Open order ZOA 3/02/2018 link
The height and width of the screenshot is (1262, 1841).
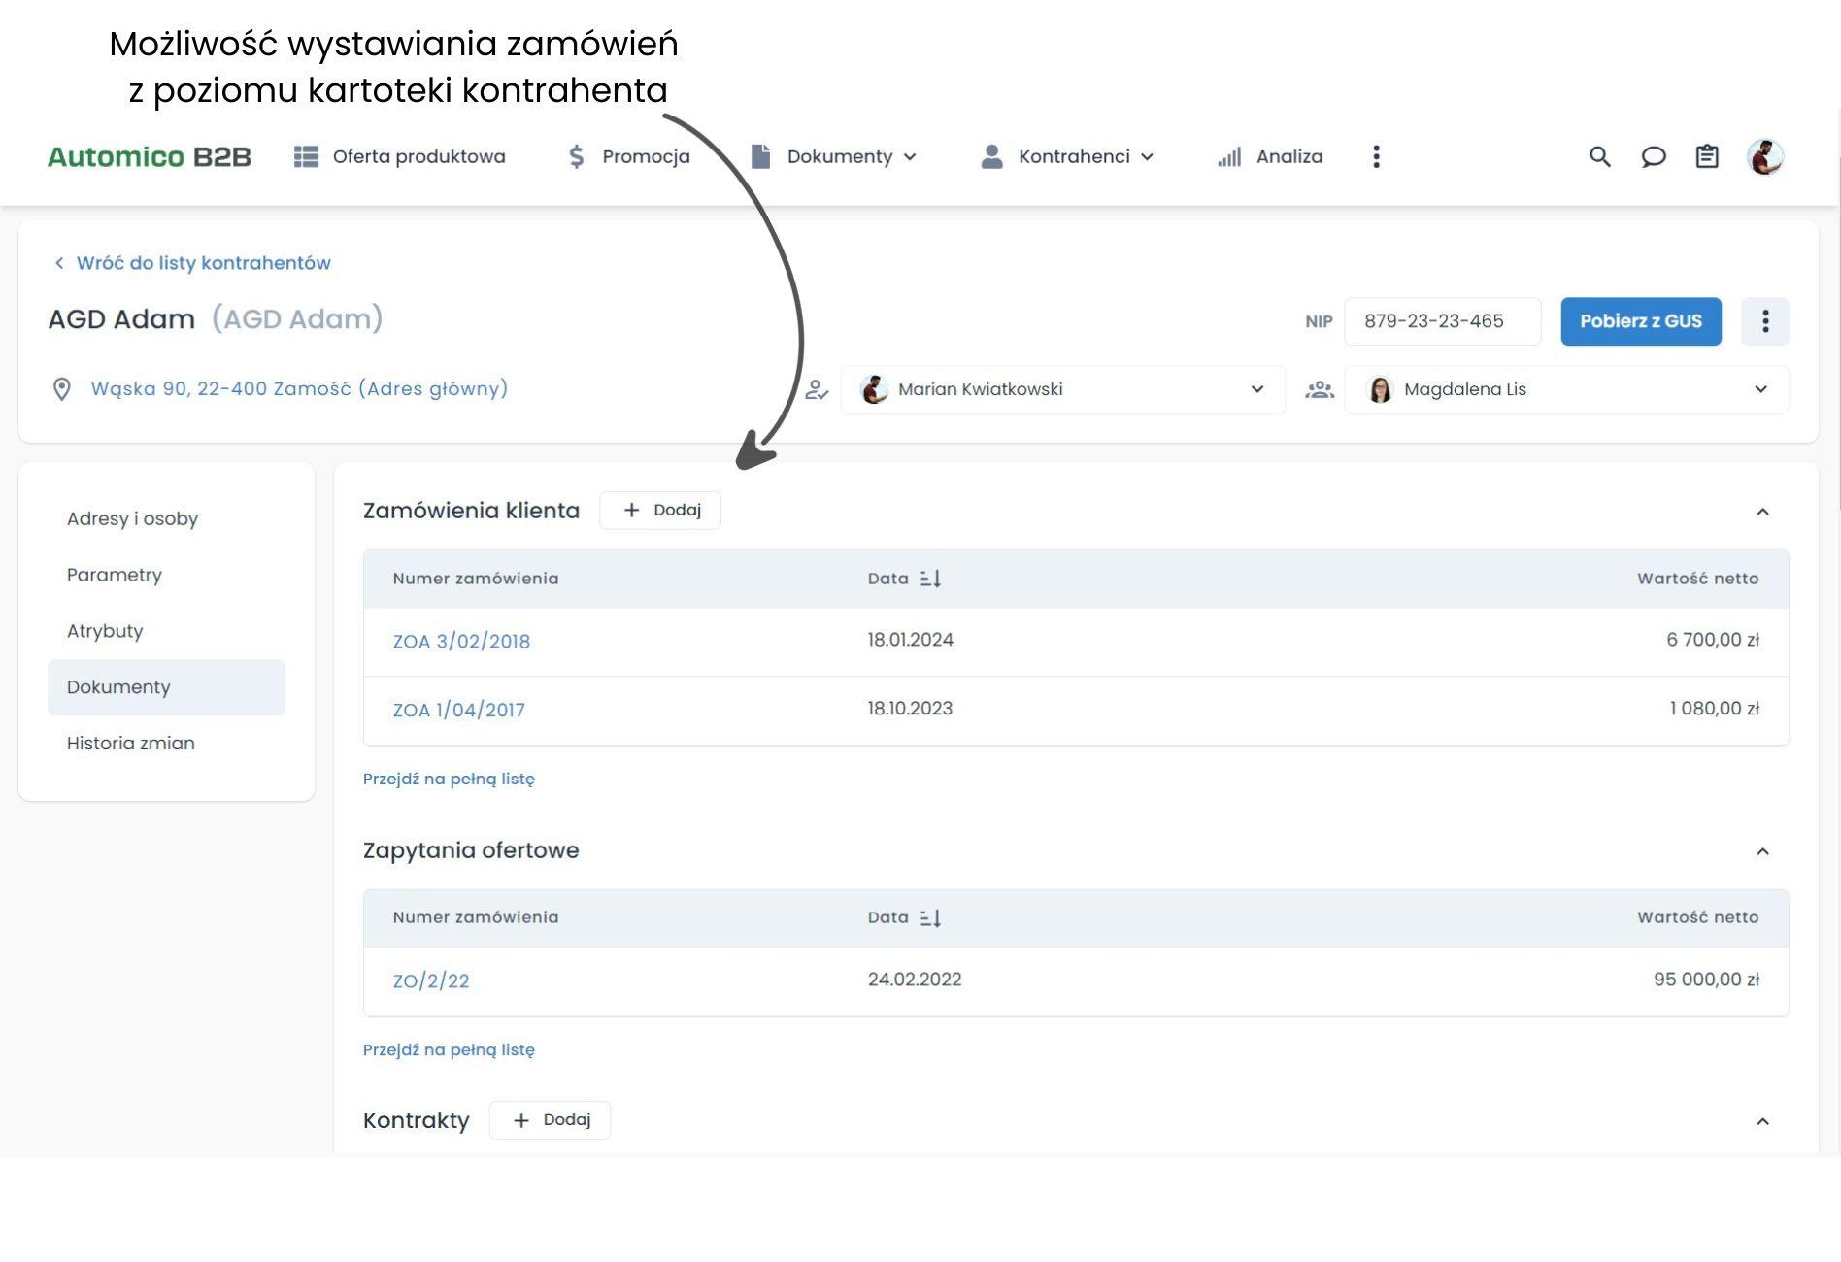click(x=461, y=641)
